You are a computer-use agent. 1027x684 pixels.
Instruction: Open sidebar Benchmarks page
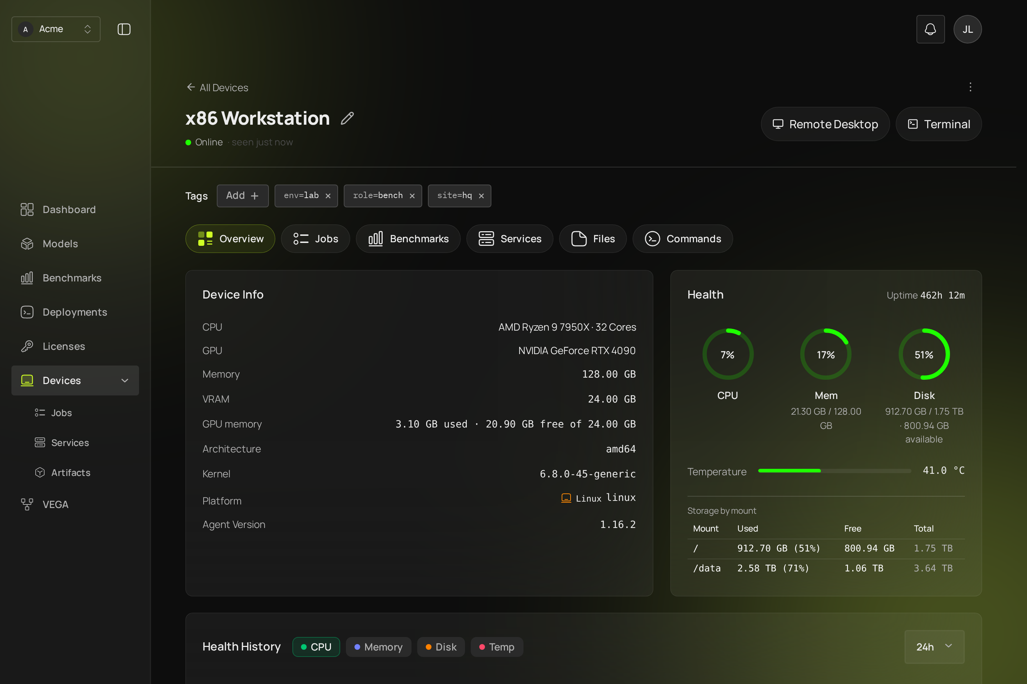coord(75,278)
